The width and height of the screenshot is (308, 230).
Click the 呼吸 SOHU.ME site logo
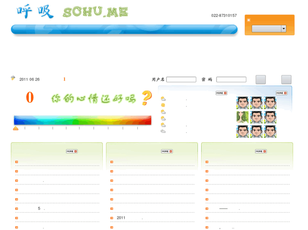[x=72, y=11]
